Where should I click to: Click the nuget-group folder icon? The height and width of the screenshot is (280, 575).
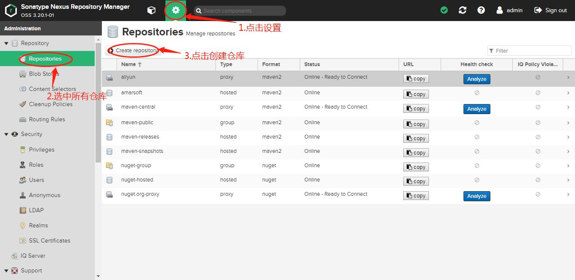click(x=109, y=166)
